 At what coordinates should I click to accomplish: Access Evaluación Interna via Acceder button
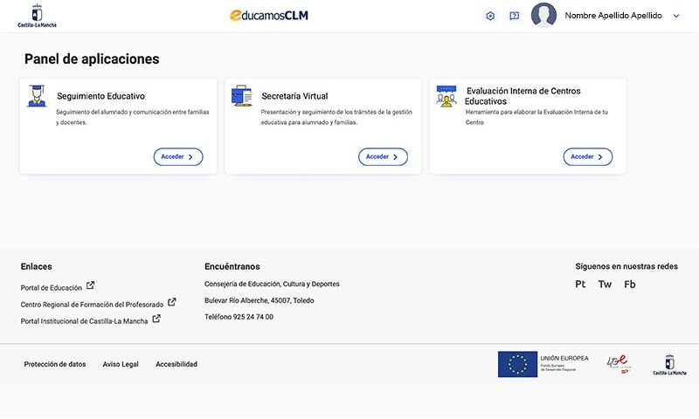(587, 157)
